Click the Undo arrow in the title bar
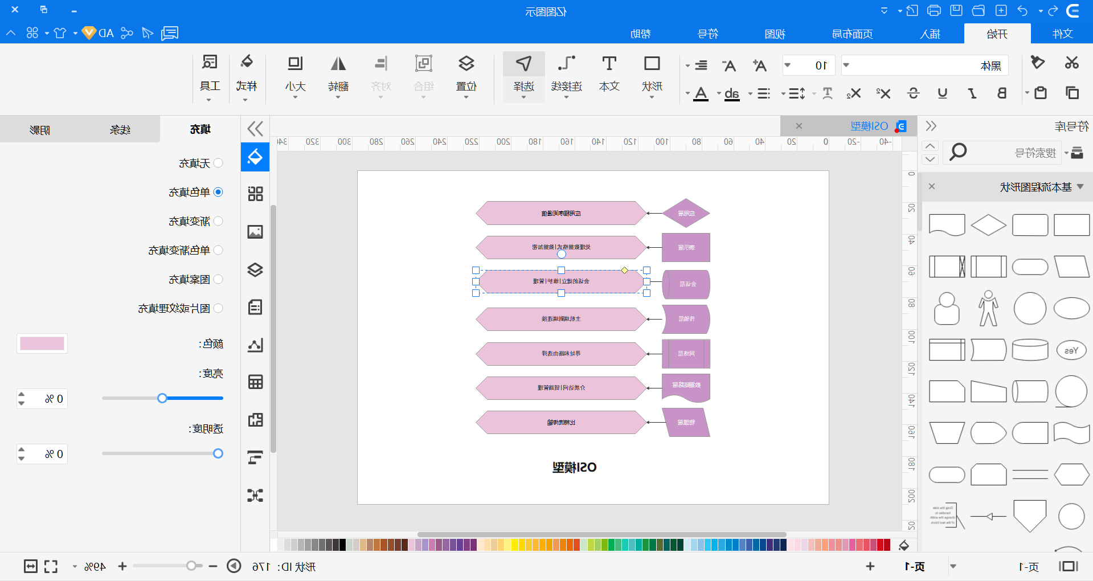This screenshot has width=1093, height=581. tap(1022, 11)
